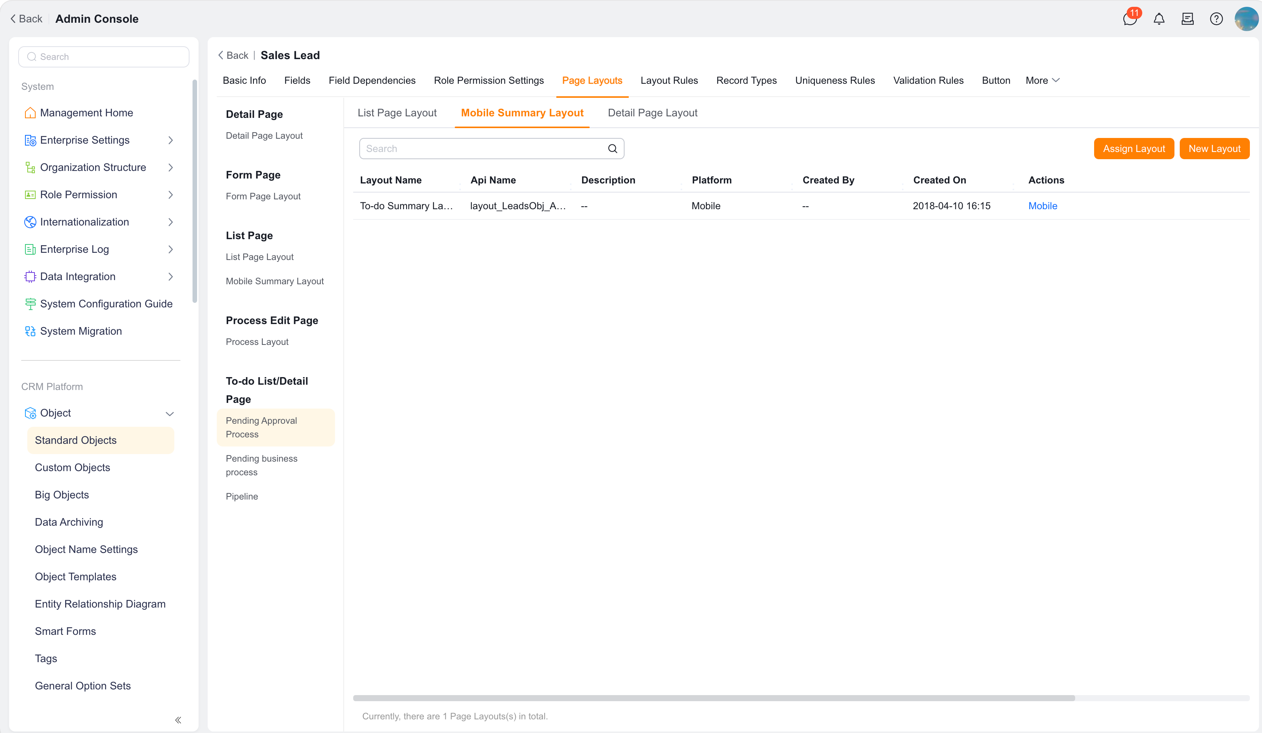Click the New Layout button
The image size is (1262, 733).
[x=1214, y=149]
